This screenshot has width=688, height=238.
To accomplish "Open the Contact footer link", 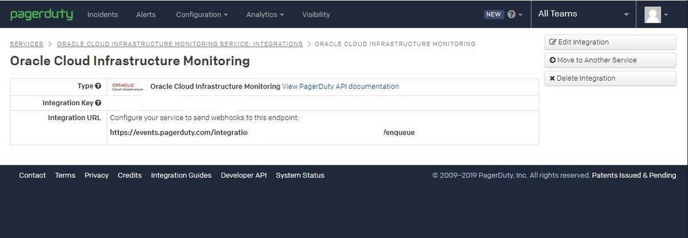I will click(x=32, y=175).
